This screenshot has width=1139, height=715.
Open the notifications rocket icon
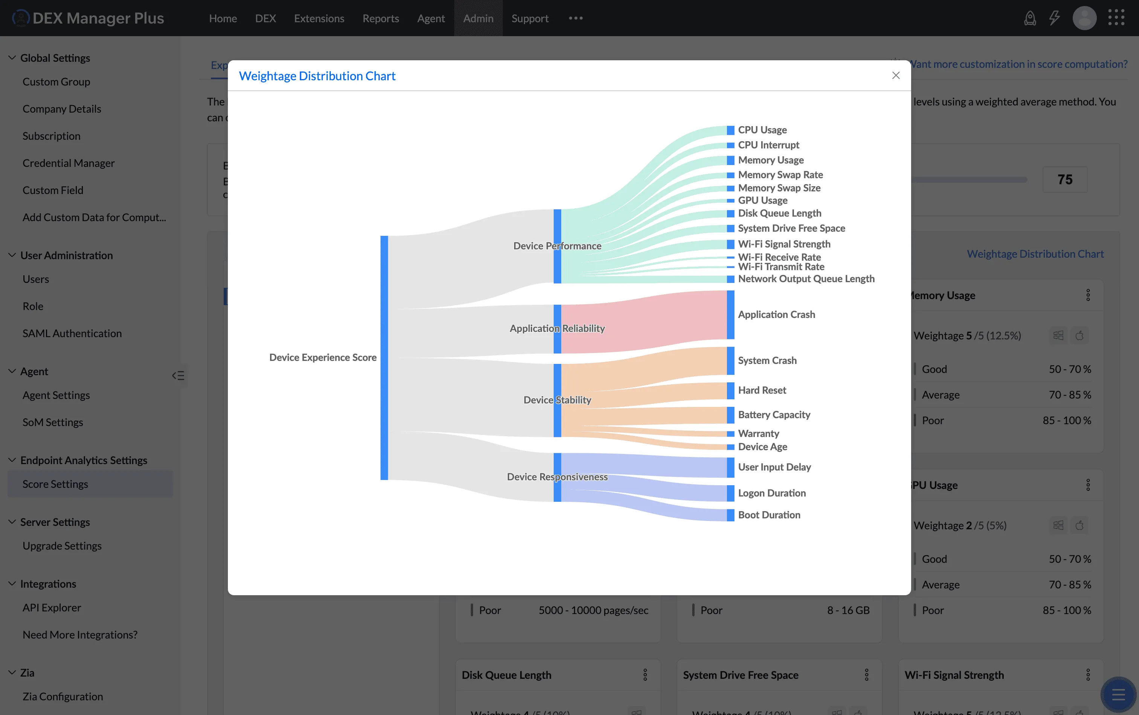(x=1030, y=18)
